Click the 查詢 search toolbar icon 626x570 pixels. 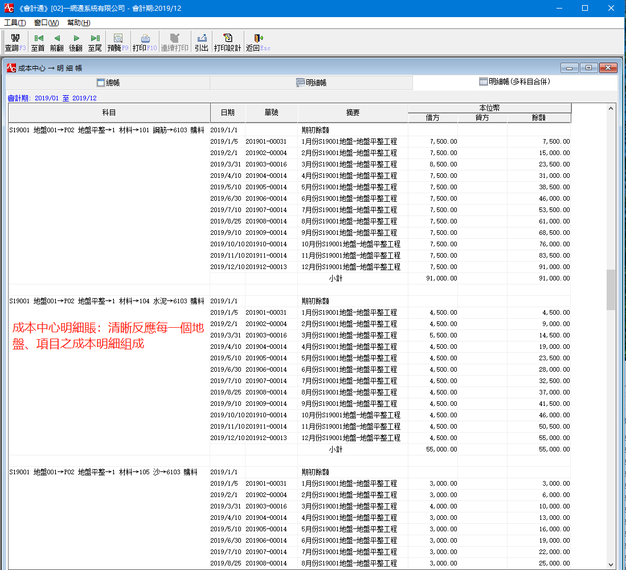[x=12, y=42]
